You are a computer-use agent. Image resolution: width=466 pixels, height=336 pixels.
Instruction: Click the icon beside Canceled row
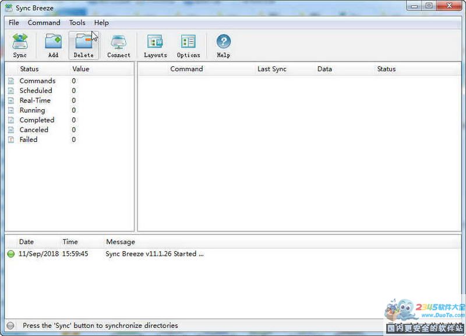11,130
